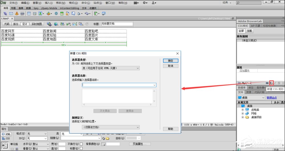Click the attach style sheet chain icon
Image resolution: width=285 pixels, height=151 pixels.
(267, 83)
